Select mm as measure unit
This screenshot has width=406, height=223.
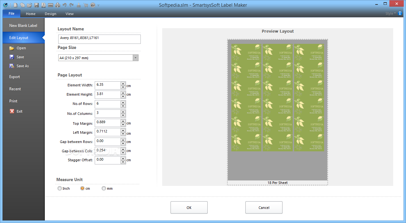tap(104, 188)
